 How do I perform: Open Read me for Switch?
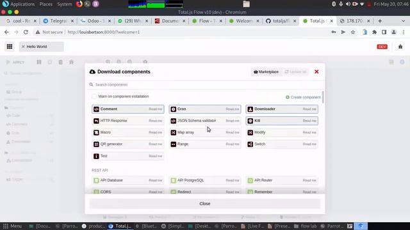click(309, 144)
